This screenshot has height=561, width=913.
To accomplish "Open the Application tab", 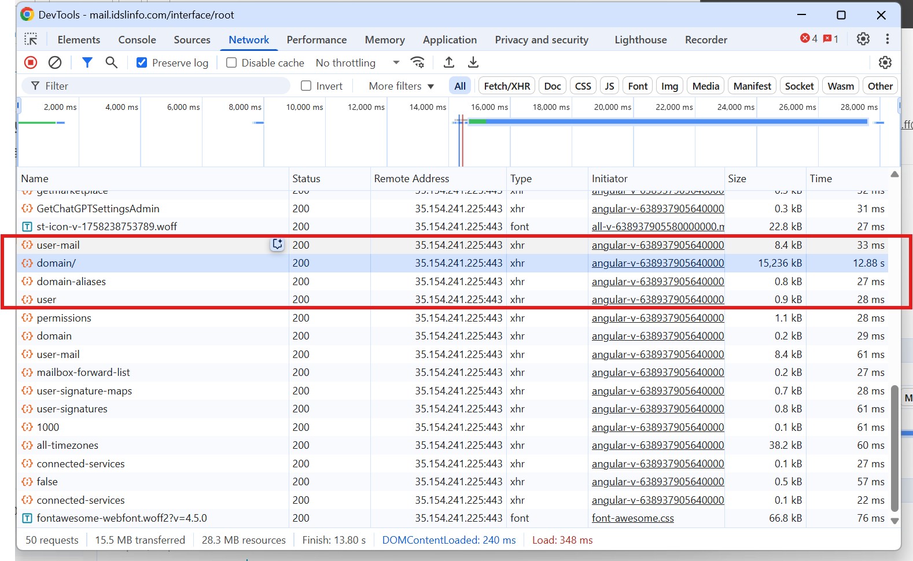I will [x=450, y=39].
